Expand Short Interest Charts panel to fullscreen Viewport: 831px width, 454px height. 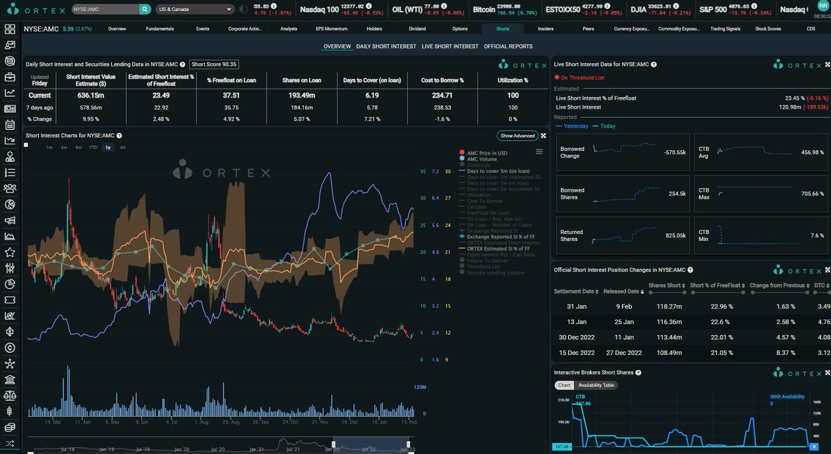click(544, 136)
